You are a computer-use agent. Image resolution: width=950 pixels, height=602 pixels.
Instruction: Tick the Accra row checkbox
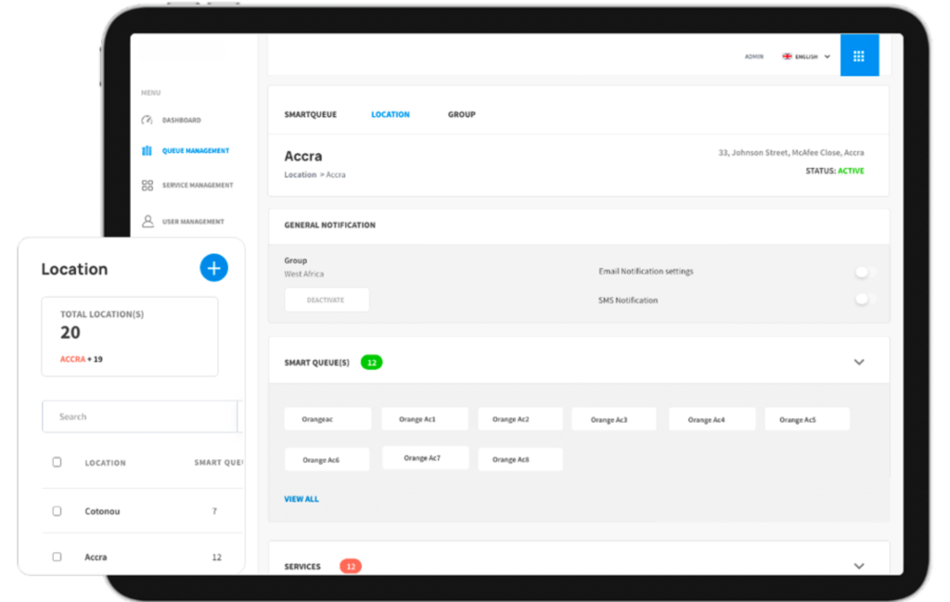[57, 557]
